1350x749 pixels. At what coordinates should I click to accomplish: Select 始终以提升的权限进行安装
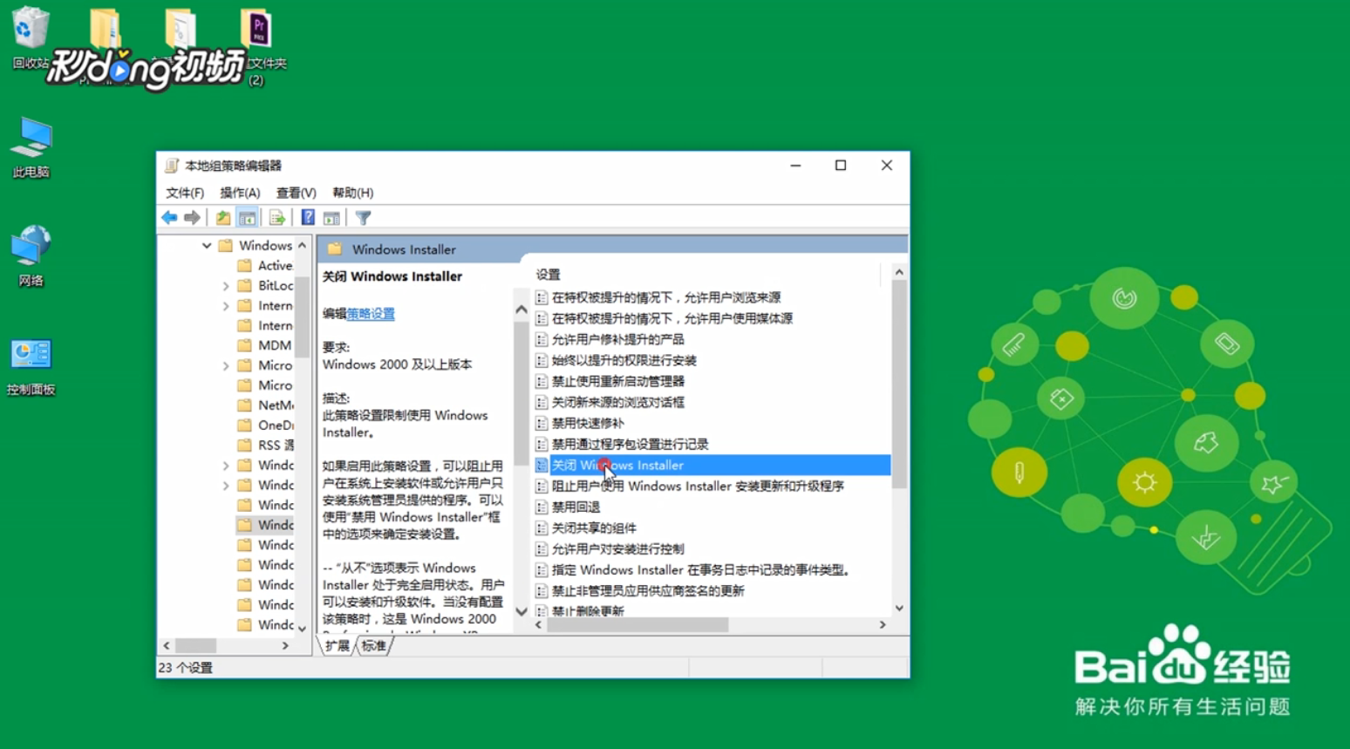624,360
